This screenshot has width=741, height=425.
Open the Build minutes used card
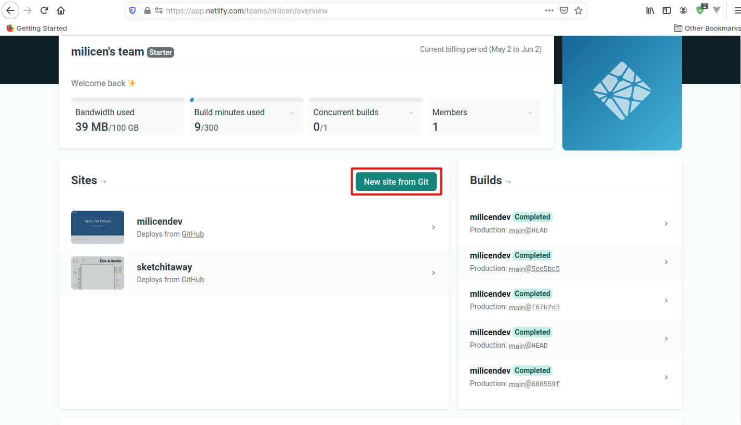(247, 117)
